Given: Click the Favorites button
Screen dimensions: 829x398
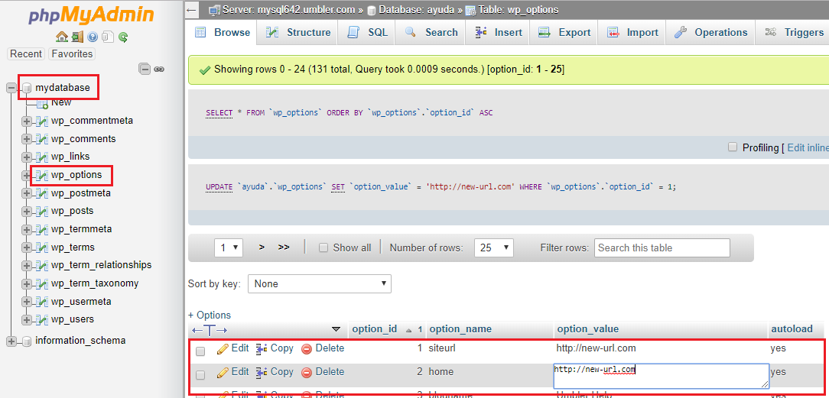Looking at the screenshot, I should [72, 53].
